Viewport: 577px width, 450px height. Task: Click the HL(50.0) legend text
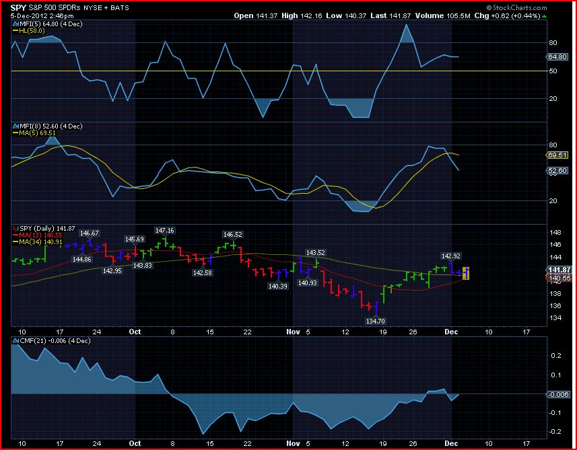pyautogui.click(x=32, y=31)
